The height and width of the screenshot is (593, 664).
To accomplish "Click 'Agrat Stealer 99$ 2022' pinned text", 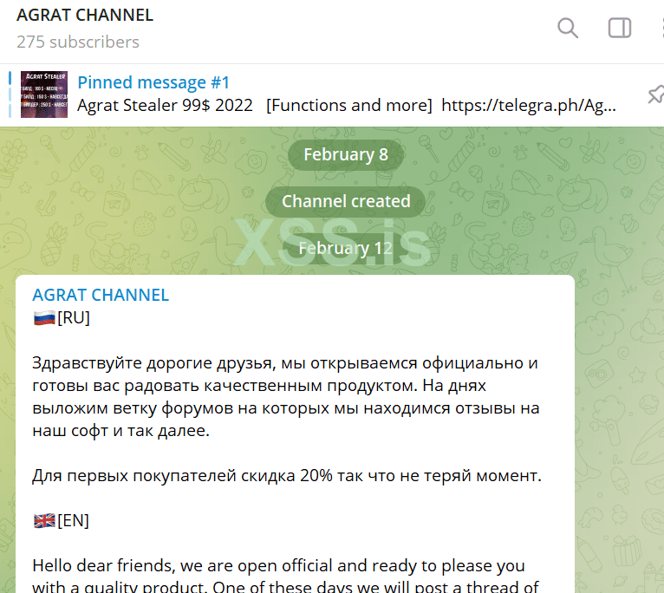I will (165, 105).
